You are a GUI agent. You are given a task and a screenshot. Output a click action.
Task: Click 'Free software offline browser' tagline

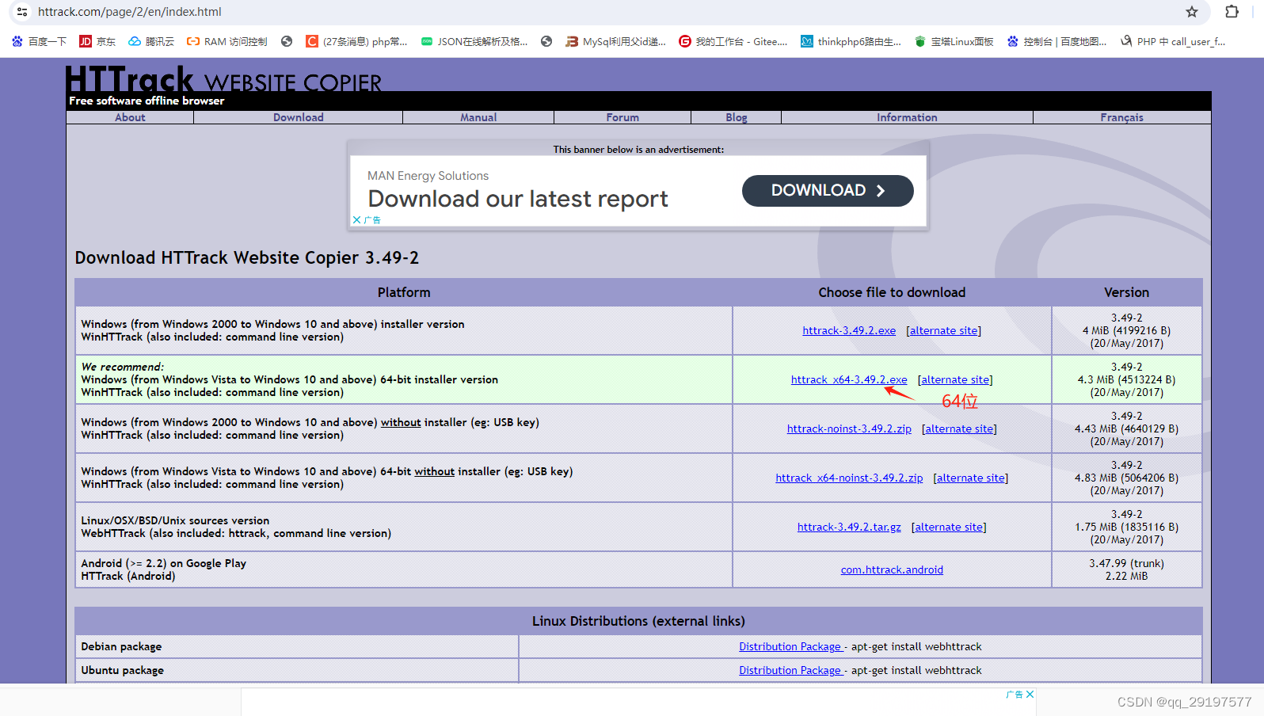pos(146,101)
